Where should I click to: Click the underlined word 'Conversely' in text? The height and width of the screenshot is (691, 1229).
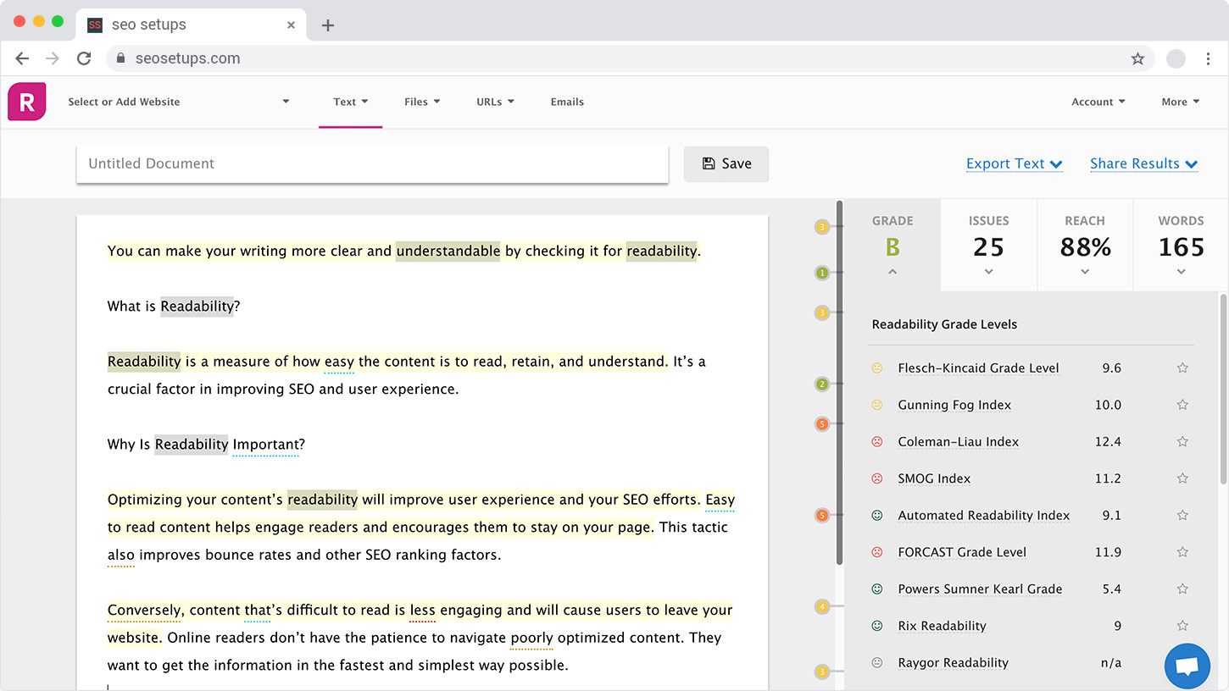click(145, 611)
